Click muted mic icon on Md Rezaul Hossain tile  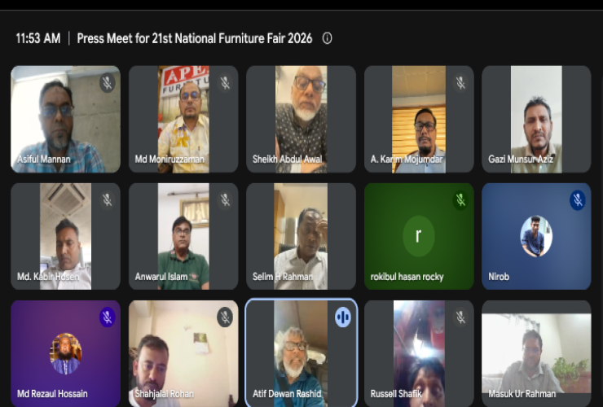108,317
